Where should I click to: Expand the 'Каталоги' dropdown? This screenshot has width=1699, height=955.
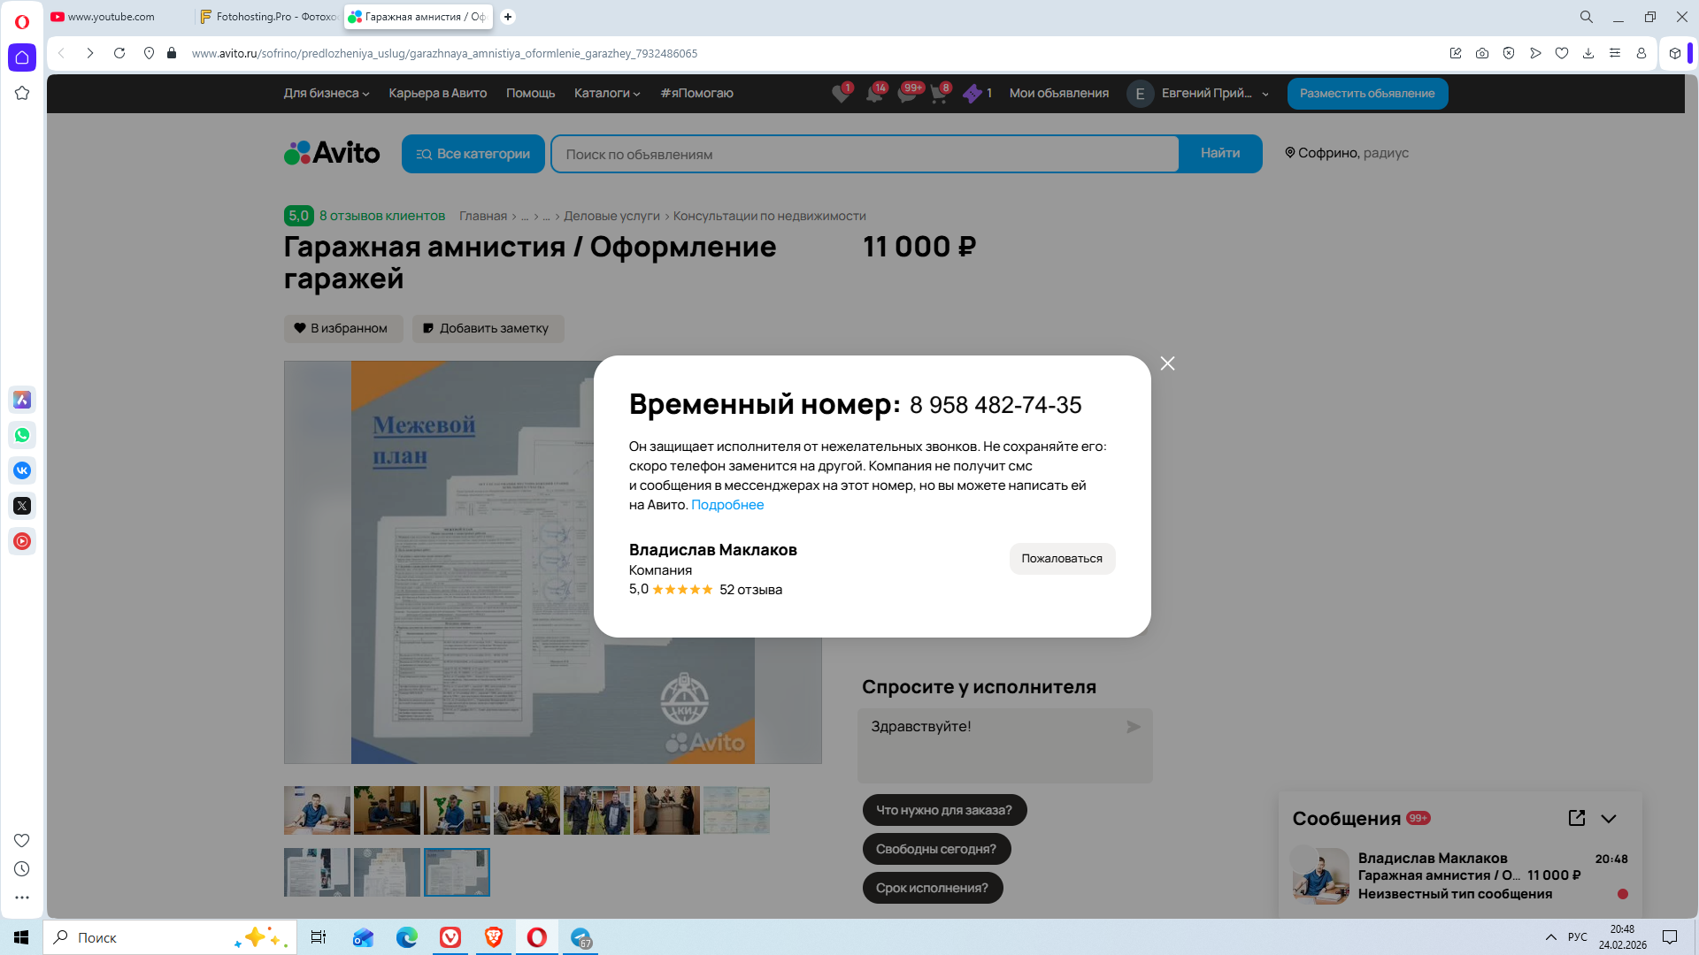pyautogui.click(x=606, y=93)
